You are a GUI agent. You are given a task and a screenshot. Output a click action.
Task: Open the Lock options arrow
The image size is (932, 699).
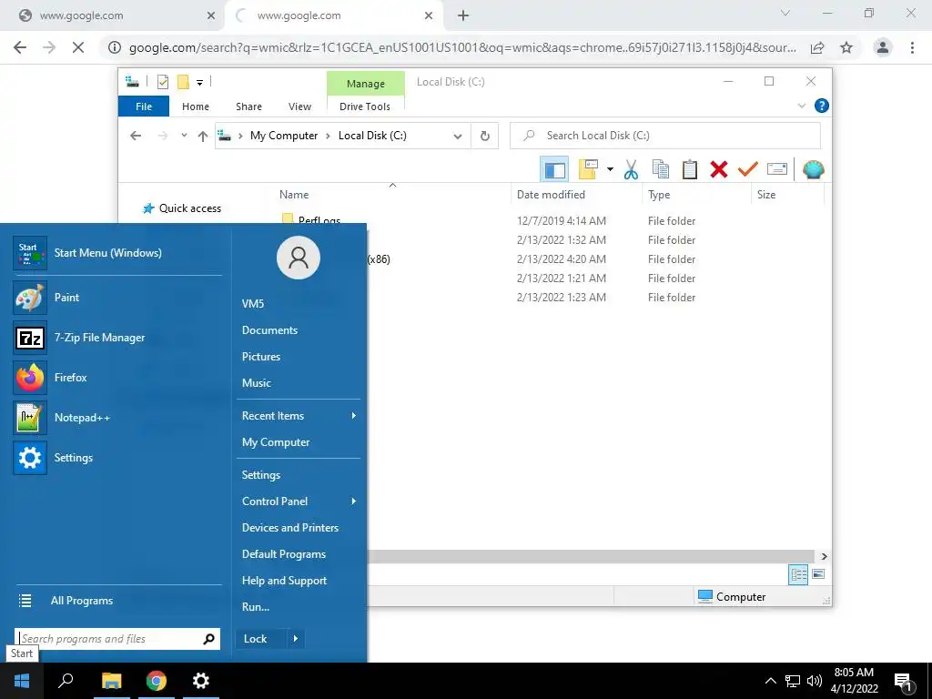point(296,639)
